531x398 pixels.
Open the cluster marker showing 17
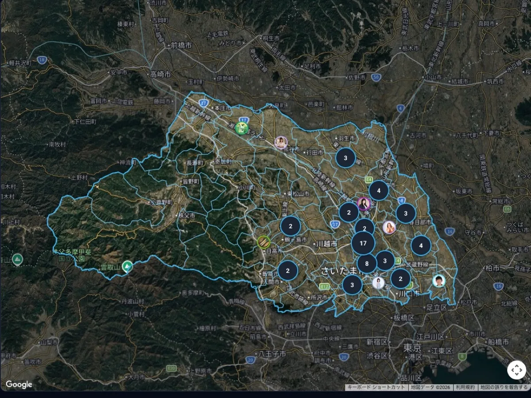[363, 243]
